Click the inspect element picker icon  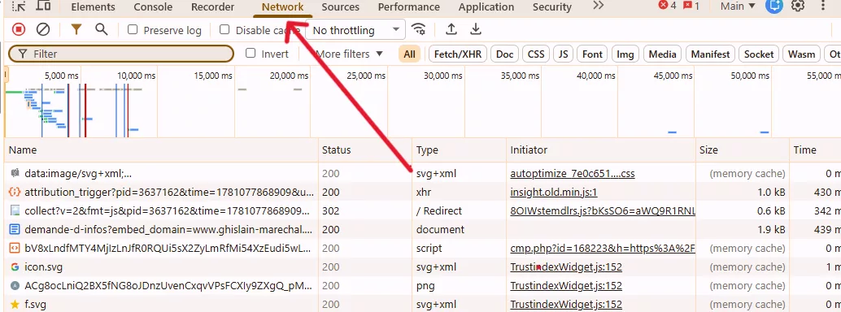pyautogui.click(x=18, y=6)
